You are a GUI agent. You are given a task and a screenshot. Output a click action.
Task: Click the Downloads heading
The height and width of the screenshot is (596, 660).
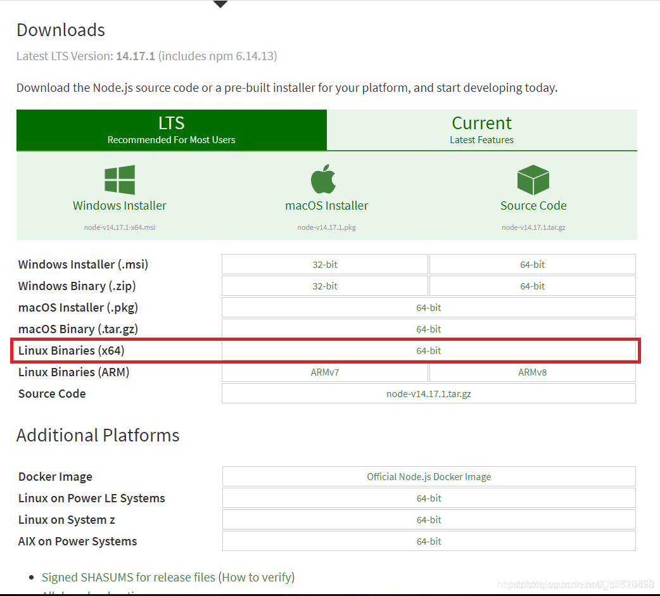click(61, 30)
